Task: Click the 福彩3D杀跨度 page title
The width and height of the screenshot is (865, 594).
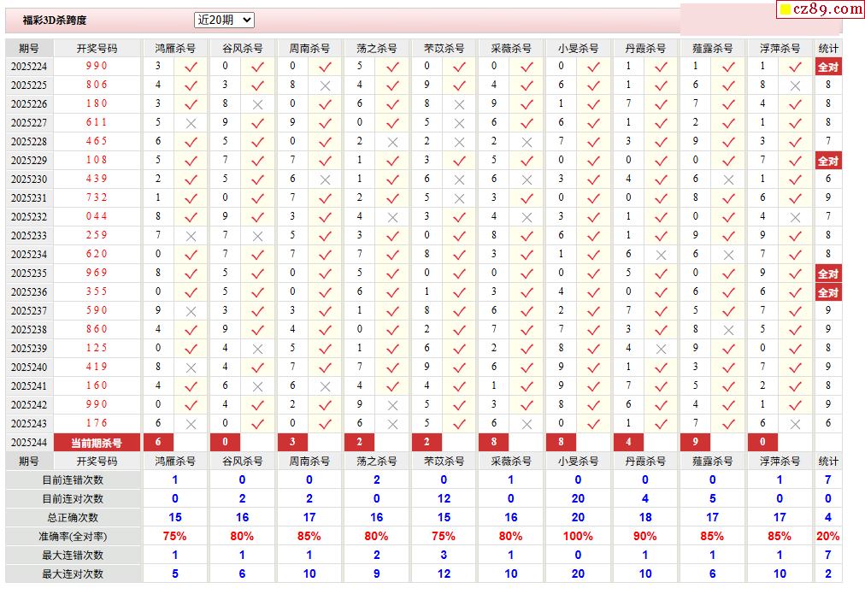Action: (x=55, y=21)
